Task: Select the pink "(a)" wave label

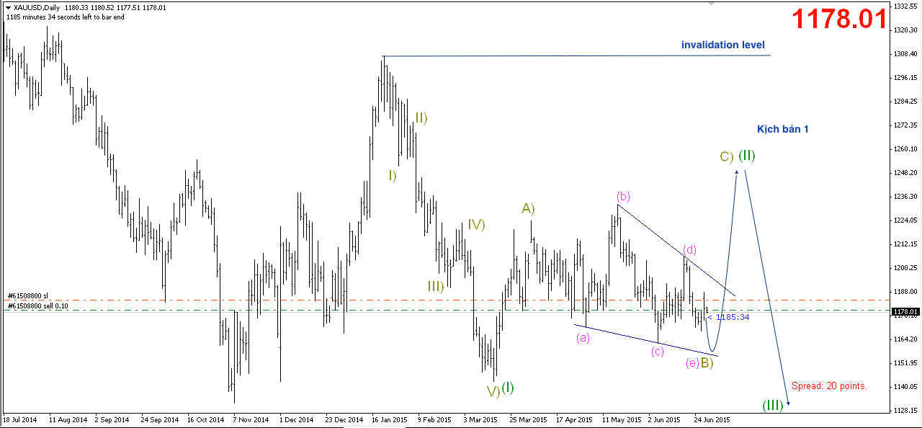Action: click(583, 337)
